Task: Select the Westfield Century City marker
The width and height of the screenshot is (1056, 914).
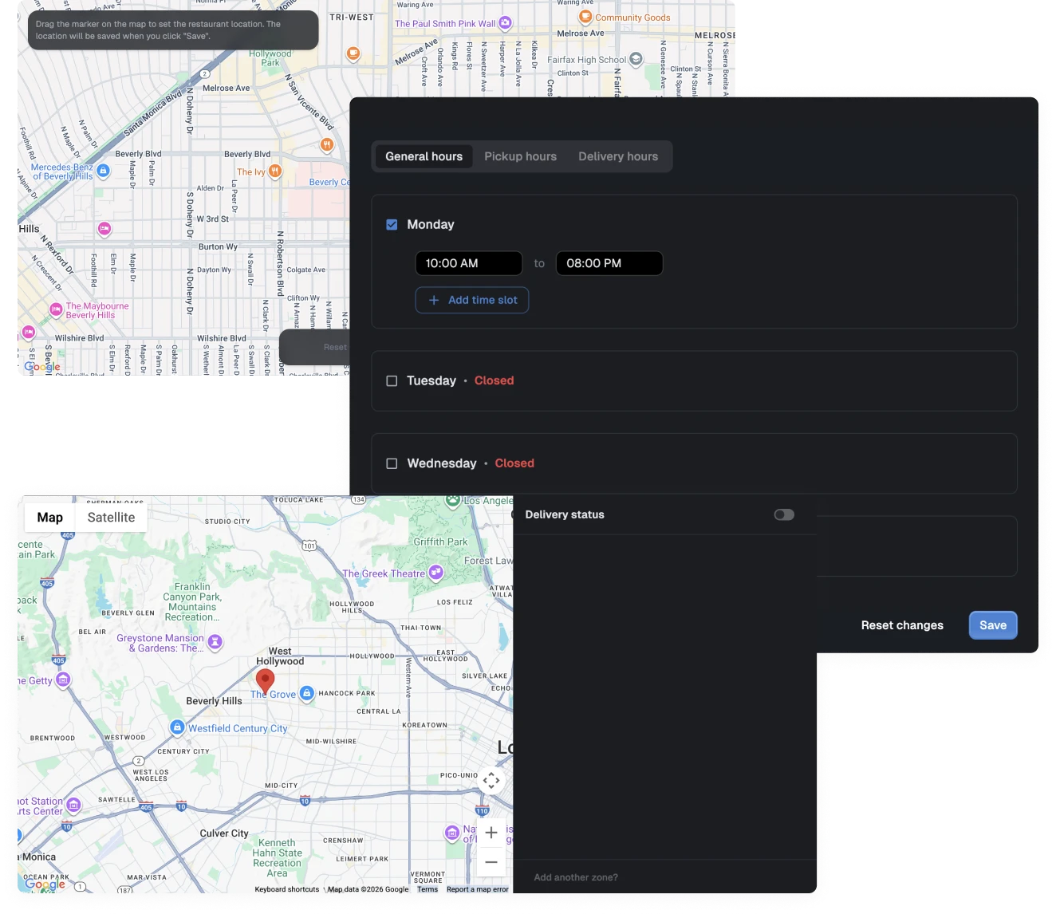Action: click(x=175, y=727)
